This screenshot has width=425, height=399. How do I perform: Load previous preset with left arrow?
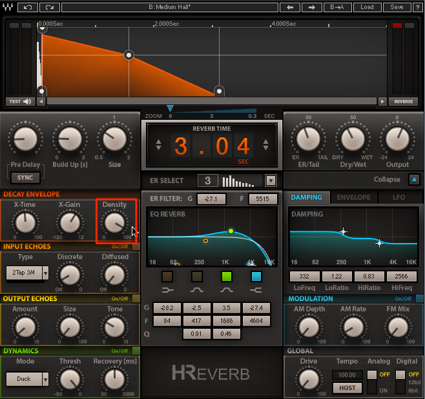click(290, 7)
